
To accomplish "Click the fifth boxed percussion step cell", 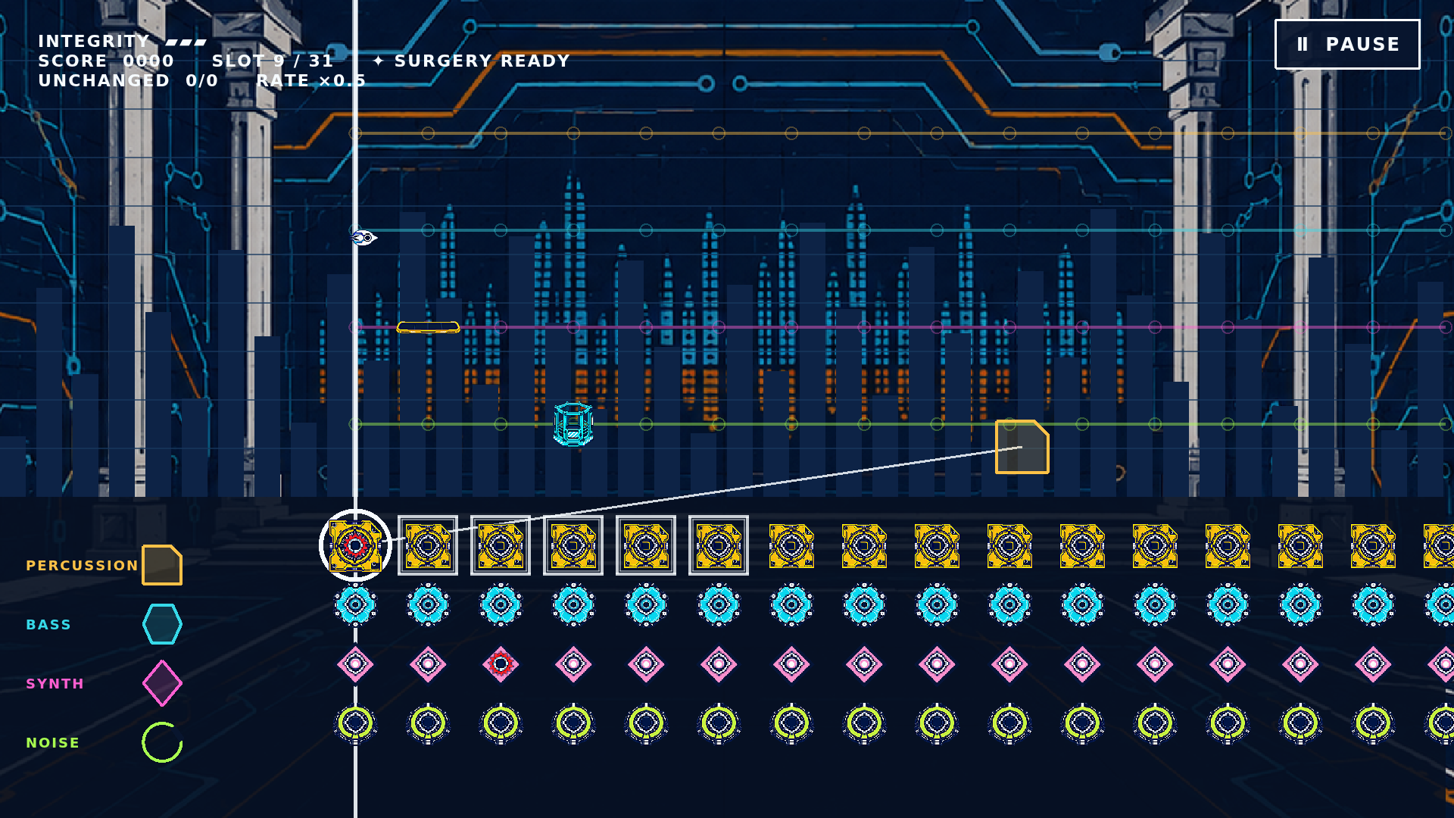I will coord(646,545).
